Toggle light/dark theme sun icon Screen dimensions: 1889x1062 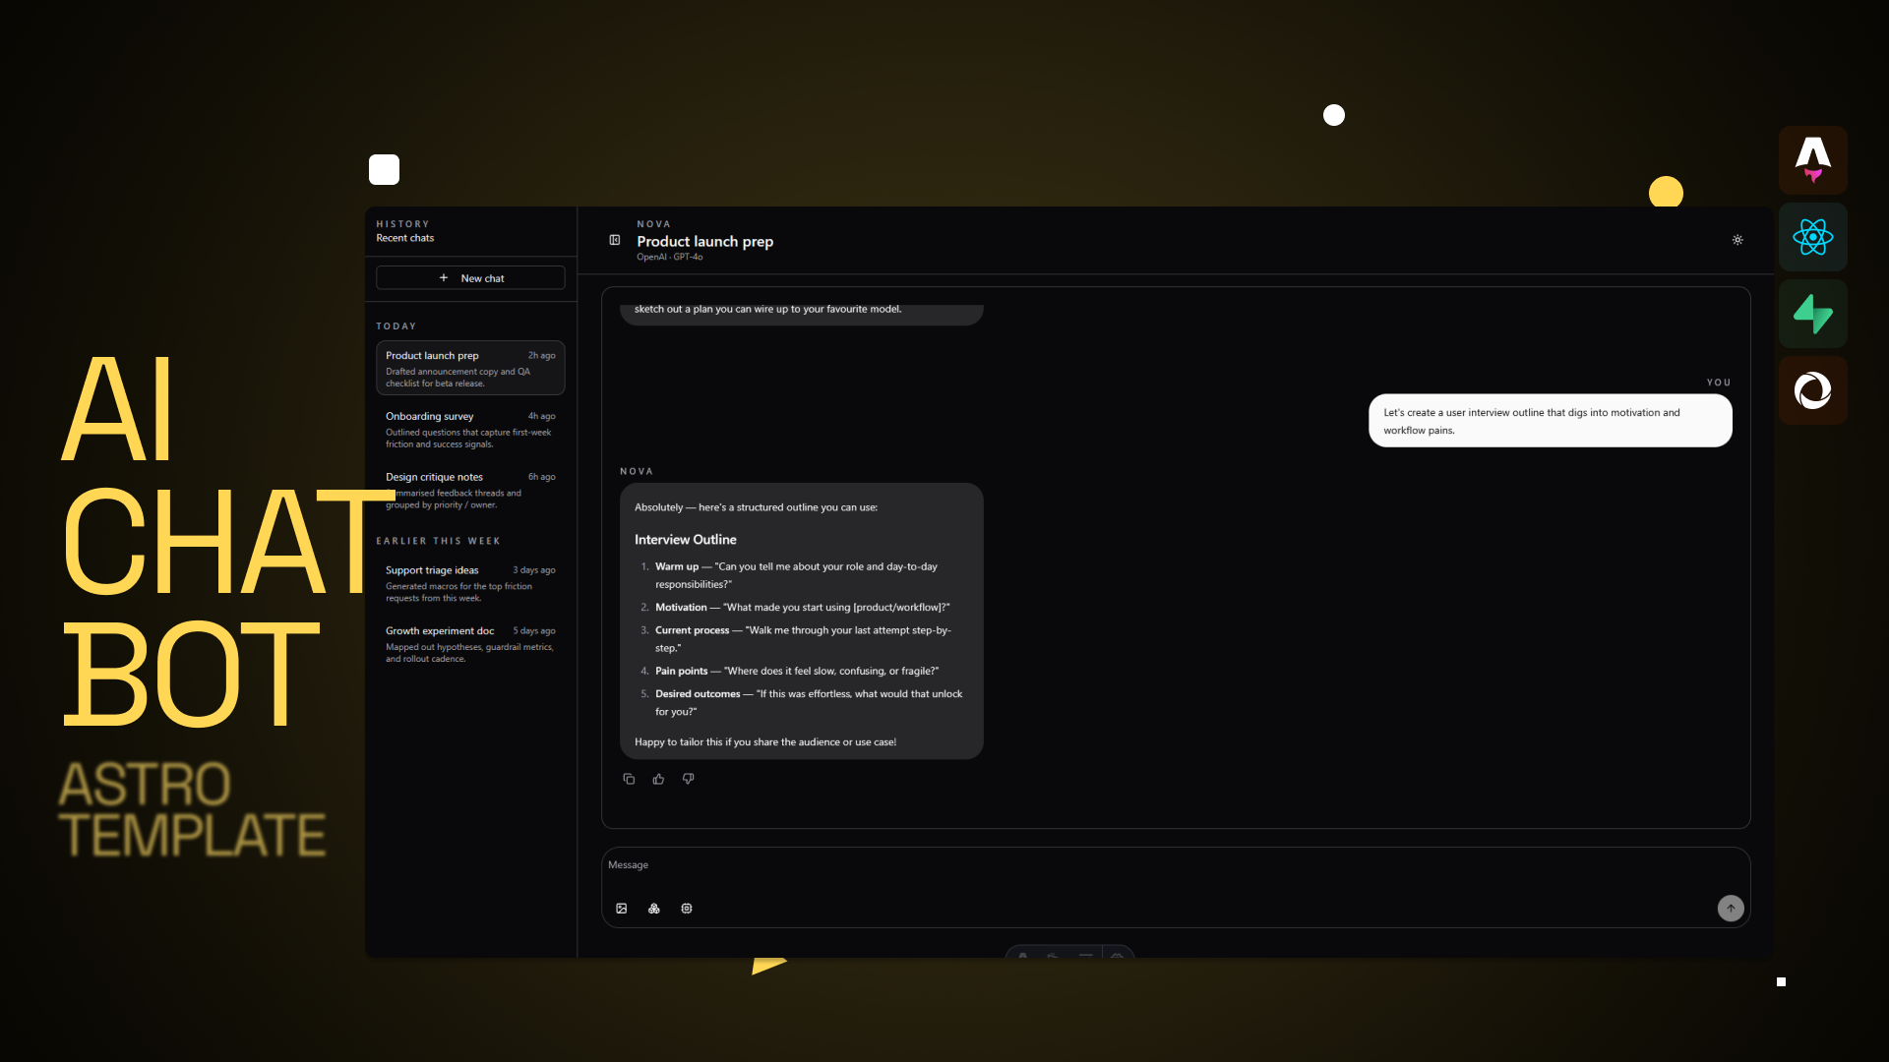click(1737, 240)
